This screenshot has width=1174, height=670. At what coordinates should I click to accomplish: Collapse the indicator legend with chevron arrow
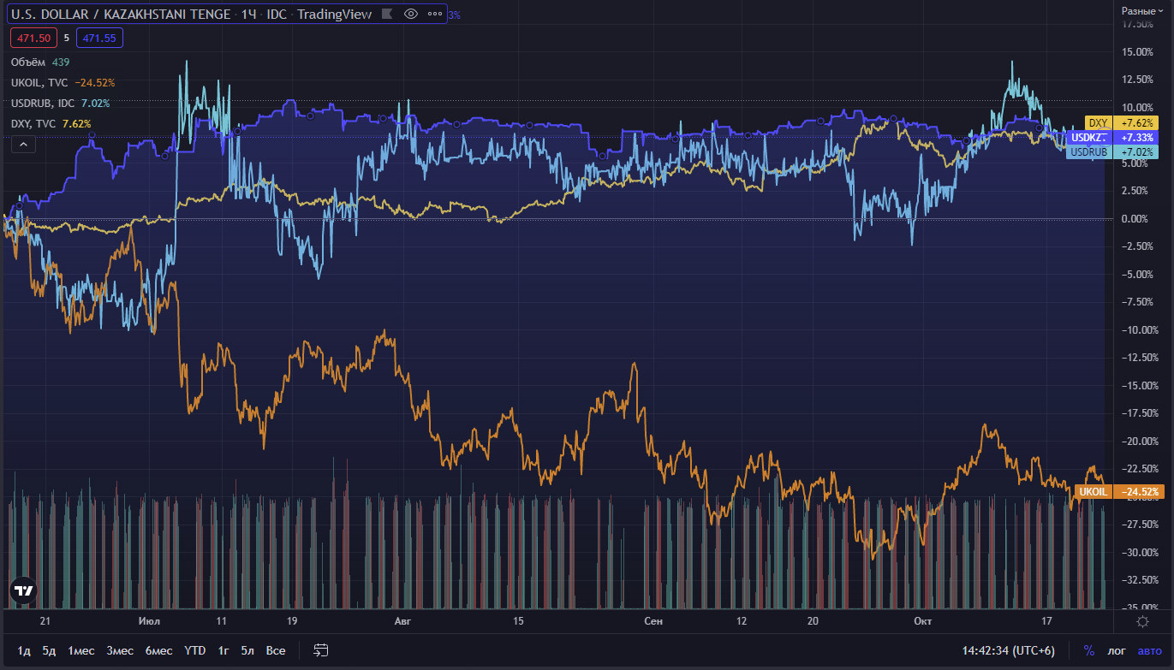23,145
